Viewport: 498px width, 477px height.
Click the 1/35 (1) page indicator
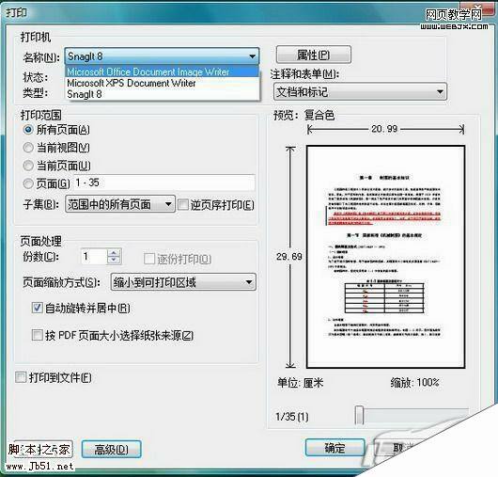292,416
